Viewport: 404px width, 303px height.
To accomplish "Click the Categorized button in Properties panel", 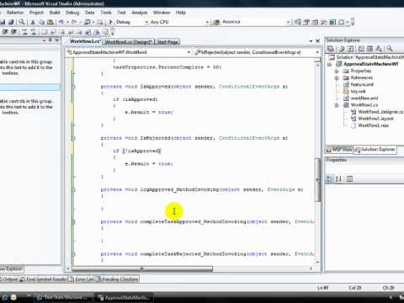I will click(x=329, y=178).
